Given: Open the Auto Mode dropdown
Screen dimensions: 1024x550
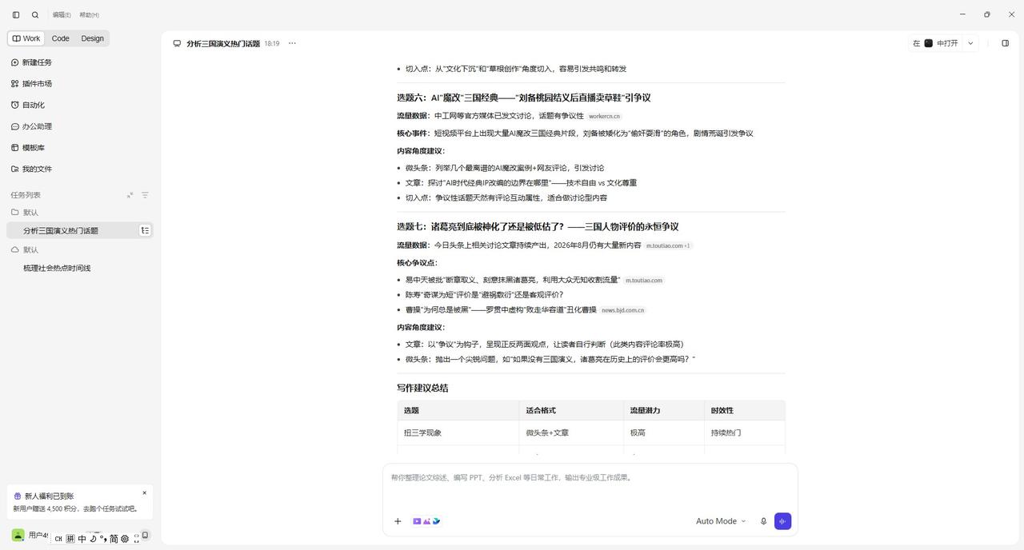Looking at the screenshot, I should pyautogui.click(x=721, y=521).
